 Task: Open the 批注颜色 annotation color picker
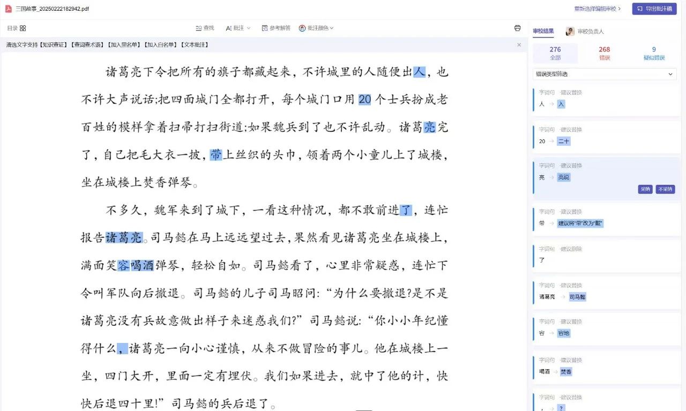click(316, 28)
